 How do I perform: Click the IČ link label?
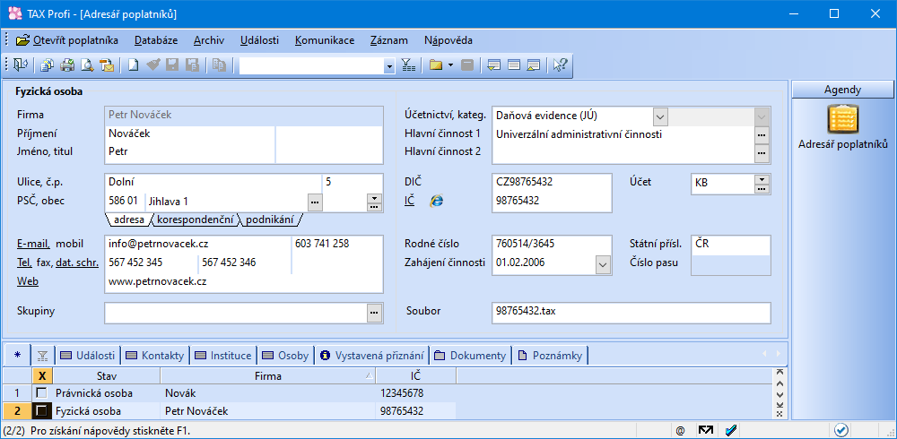[410, 201]
